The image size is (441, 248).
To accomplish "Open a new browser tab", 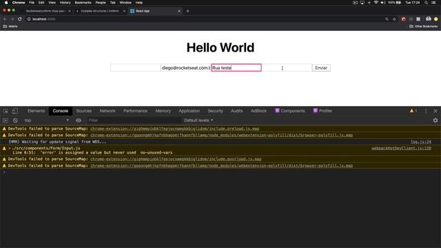I will [188, 11].
